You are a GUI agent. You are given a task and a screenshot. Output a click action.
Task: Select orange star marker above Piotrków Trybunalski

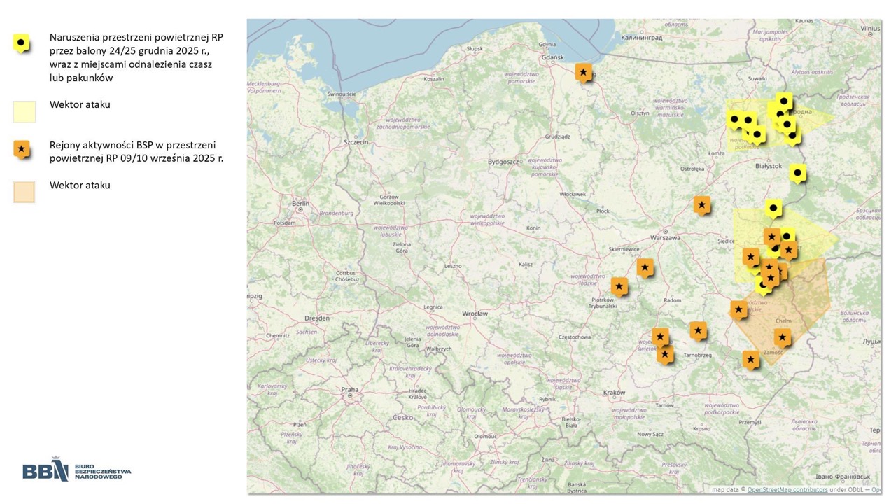tap(619, 286)
